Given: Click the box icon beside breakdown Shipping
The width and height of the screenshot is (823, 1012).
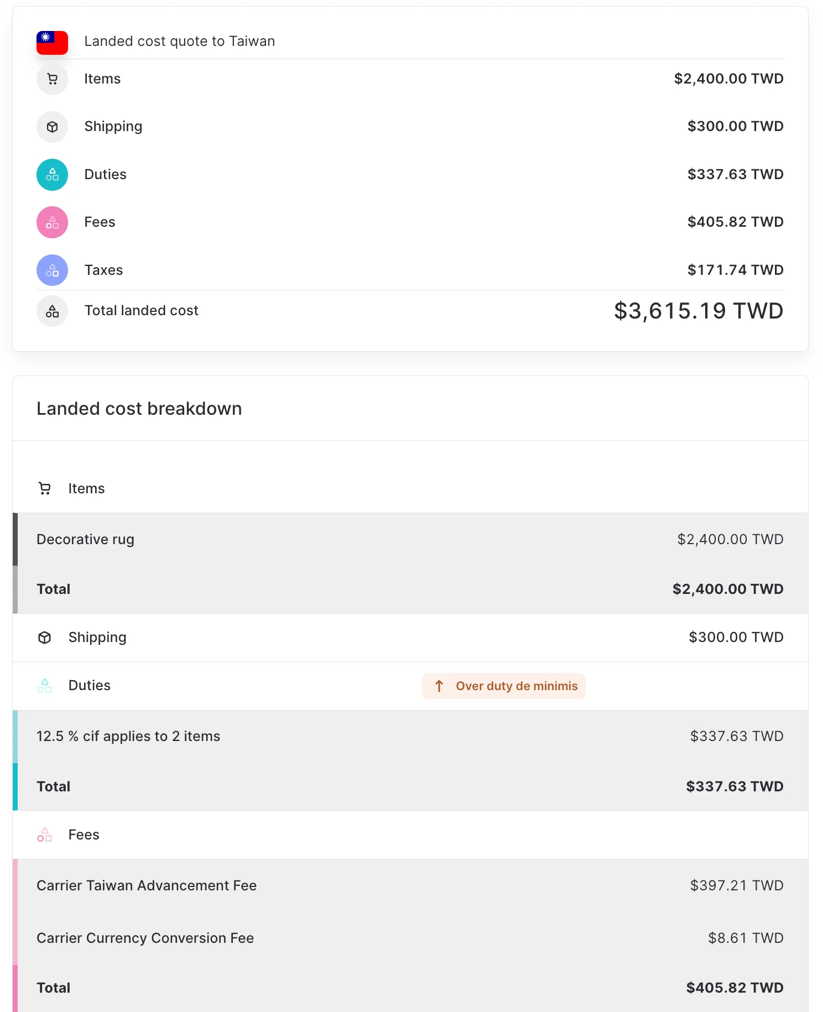Looking at the screenshot, I should click(45, 638).
